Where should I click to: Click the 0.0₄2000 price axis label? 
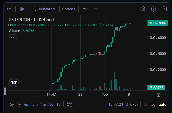[158, 70]
